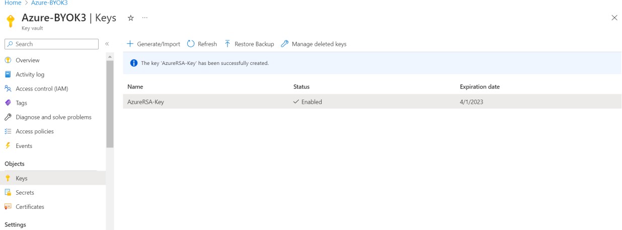The width and height of the screenshot is (622, 230).
Task: Click the Diagnose wrench icon
Action: coord(8,117)
